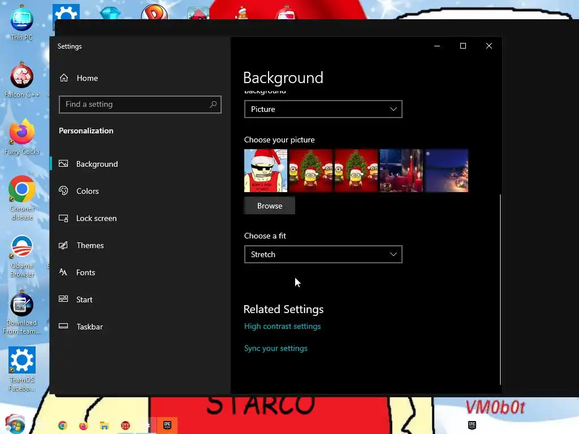Viewport: 579px width, 434px height.
Task: Select Background in Personalization menu
Action: pos(97,164)
